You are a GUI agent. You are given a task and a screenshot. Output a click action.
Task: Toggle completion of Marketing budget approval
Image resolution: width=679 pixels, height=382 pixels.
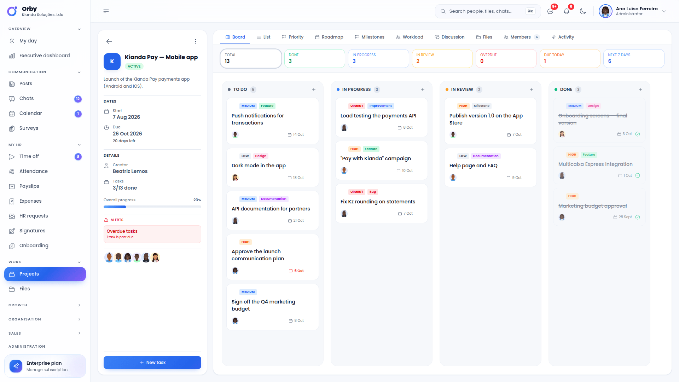[x=638, y=217]
